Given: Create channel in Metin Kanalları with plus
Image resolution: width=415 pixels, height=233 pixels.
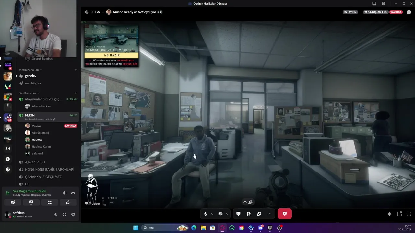Looking at the screenshot, I should point(76,70).
